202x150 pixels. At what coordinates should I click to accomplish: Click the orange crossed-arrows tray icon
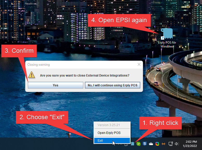[163, 144]
